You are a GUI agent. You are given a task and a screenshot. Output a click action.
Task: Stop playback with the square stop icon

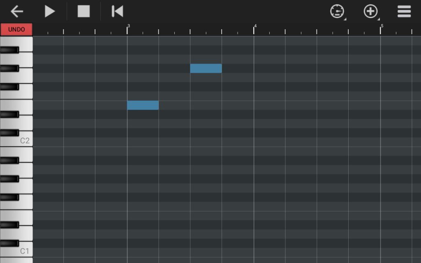pos(83,12)
